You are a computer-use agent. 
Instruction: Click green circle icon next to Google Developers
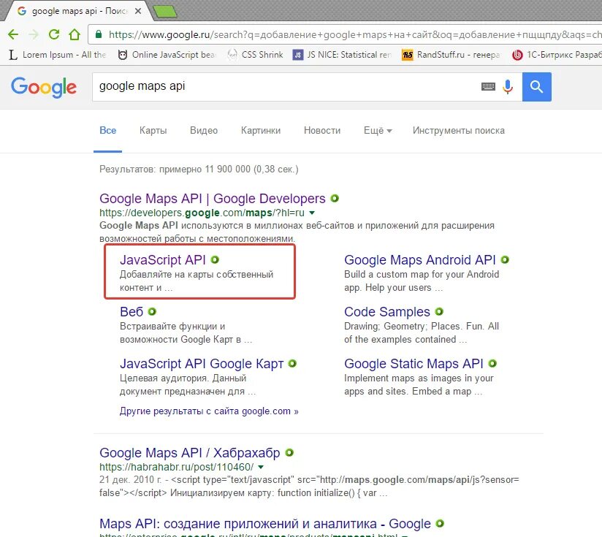pos(335,199)
